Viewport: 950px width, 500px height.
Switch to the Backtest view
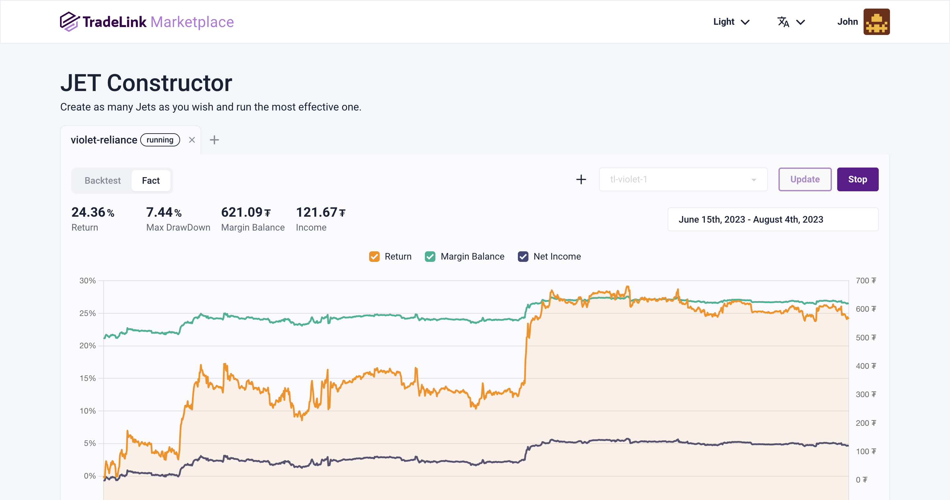[103, 180]
